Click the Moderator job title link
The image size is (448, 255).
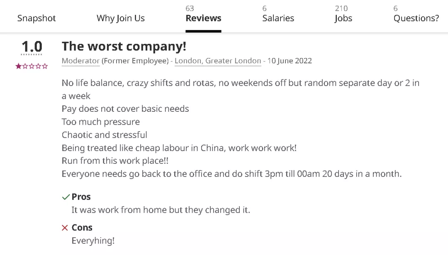pos(80,61)
